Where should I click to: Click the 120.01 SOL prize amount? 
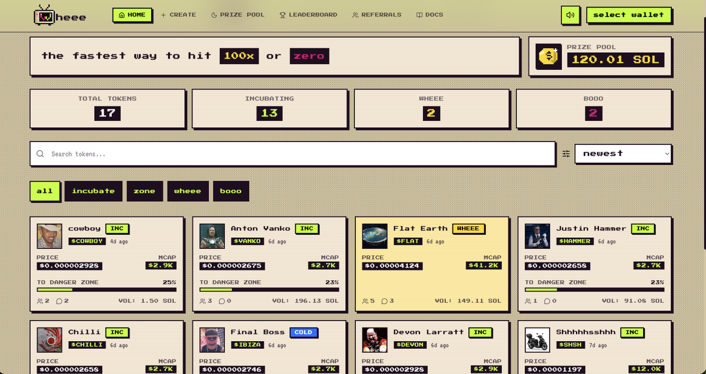615,59
